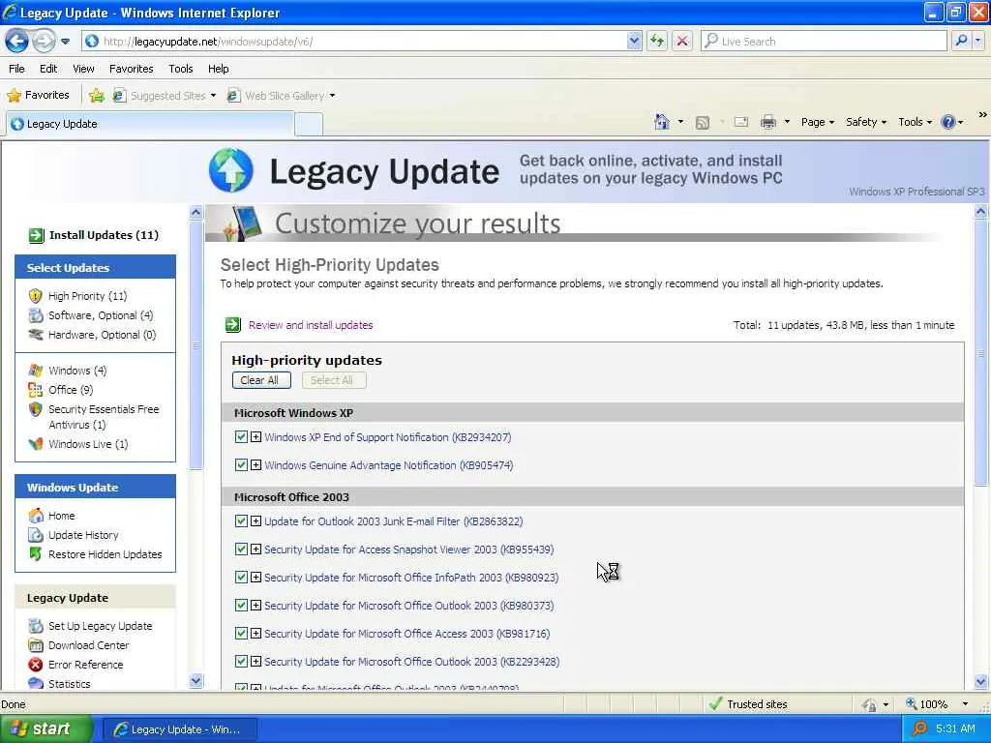Click the Stop loading red X icon
The width and height of the screenshot is (991, 743).
[682, 41]
